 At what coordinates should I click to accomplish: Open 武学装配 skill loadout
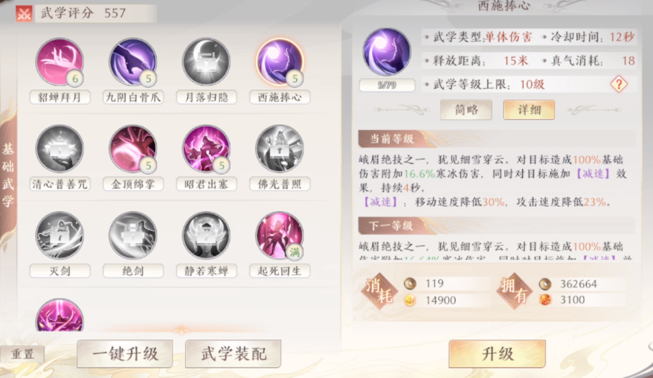(233, 354)
